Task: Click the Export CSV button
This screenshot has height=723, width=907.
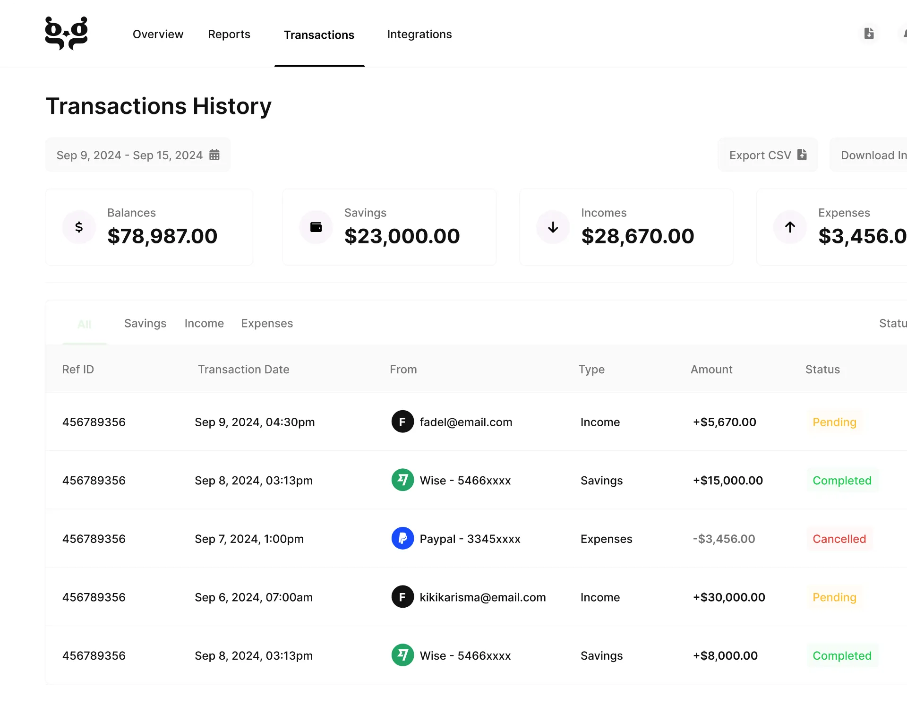Action: pyautogui.click(x=768, y=155)
